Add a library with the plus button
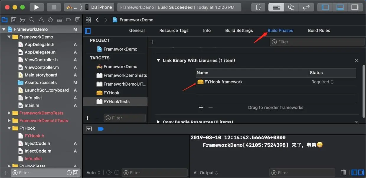366x178 pixels. click(201, 107)
